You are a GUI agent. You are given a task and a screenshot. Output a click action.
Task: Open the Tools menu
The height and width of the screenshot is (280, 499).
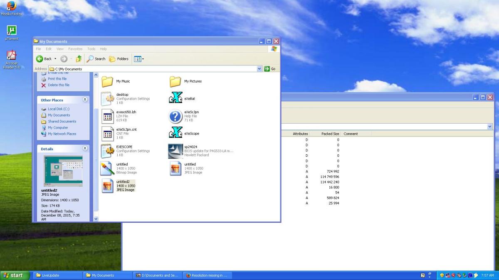coord(91,49)
